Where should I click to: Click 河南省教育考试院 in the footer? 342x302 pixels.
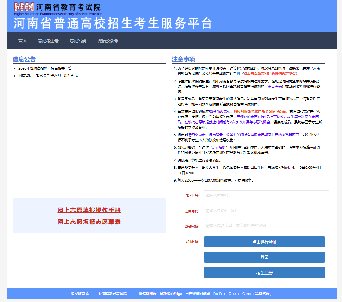(x=113, y=294)
